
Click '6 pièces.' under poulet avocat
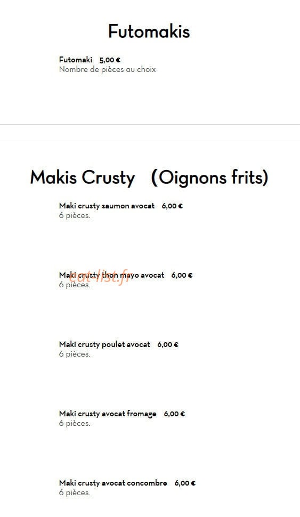(75, 354)
